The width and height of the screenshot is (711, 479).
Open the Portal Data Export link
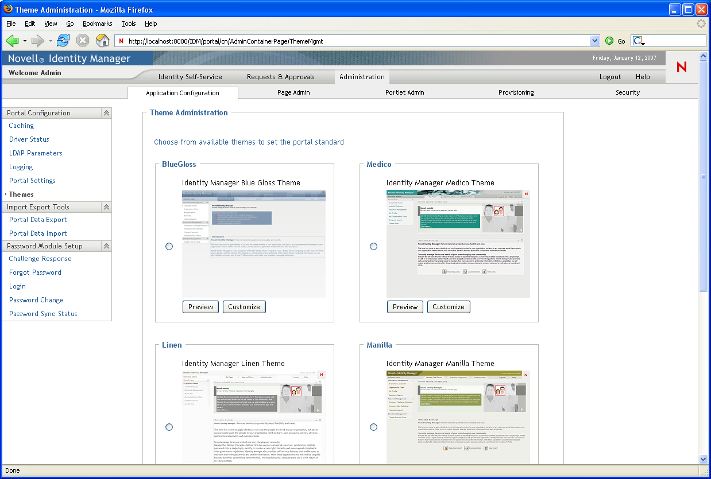coord(38,220)
